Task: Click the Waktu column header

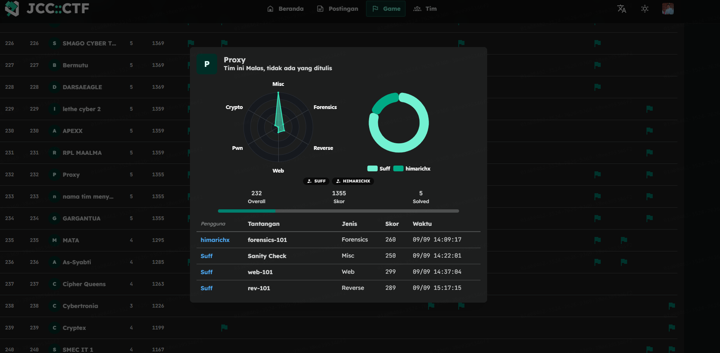Action: click(422, 224)
